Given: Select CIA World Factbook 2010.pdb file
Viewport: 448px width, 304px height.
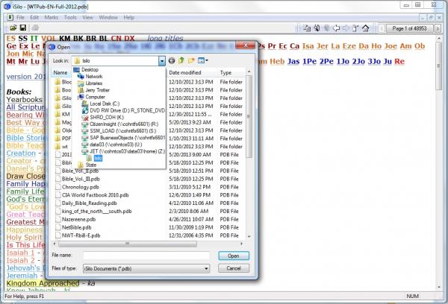Looking at the screenshot, I should point(94,212).
